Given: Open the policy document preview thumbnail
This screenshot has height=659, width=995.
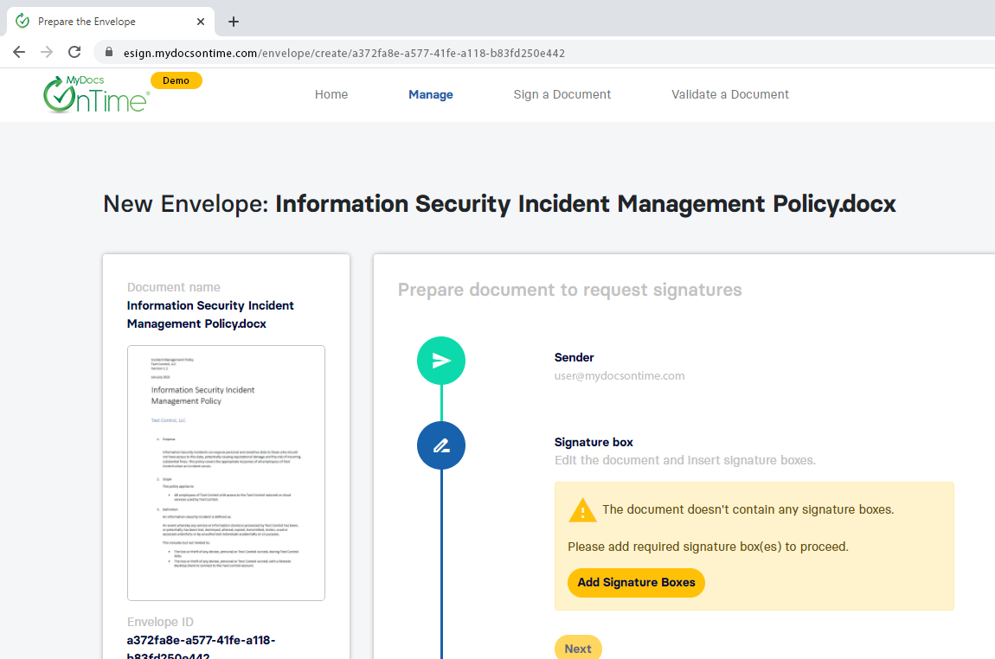Looking at the screenshot, I should click(x=226, y=472).
